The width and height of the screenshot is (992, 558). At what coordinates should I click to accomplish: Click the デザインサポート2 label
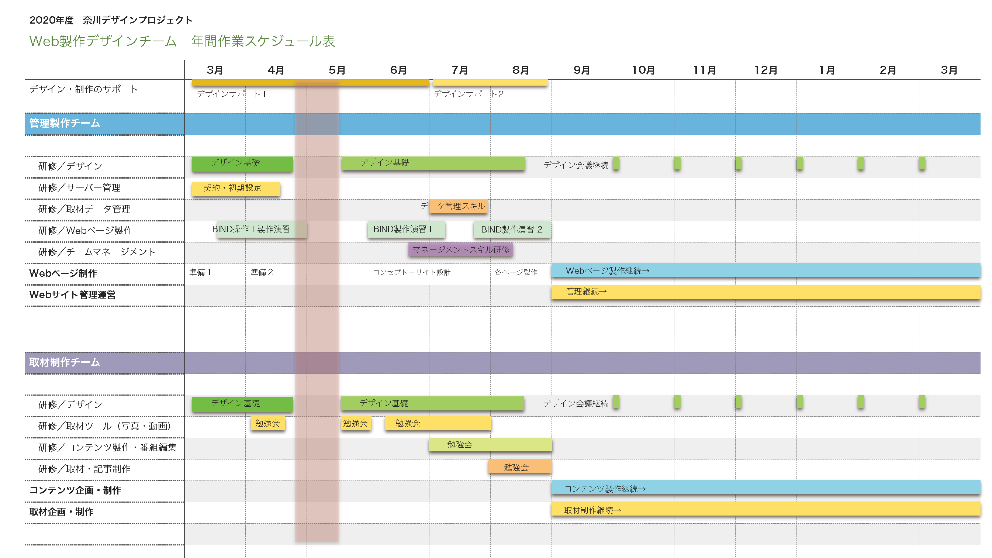click(468, 94)
